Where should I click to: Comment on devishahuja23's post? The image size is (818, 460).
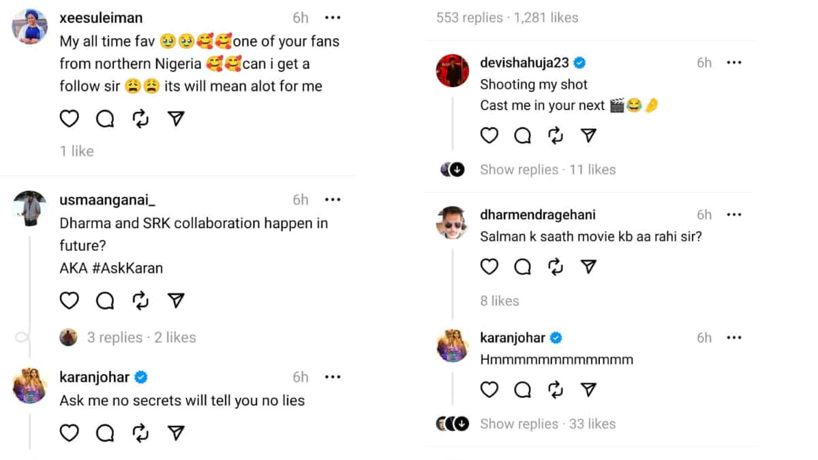[523, 136]
